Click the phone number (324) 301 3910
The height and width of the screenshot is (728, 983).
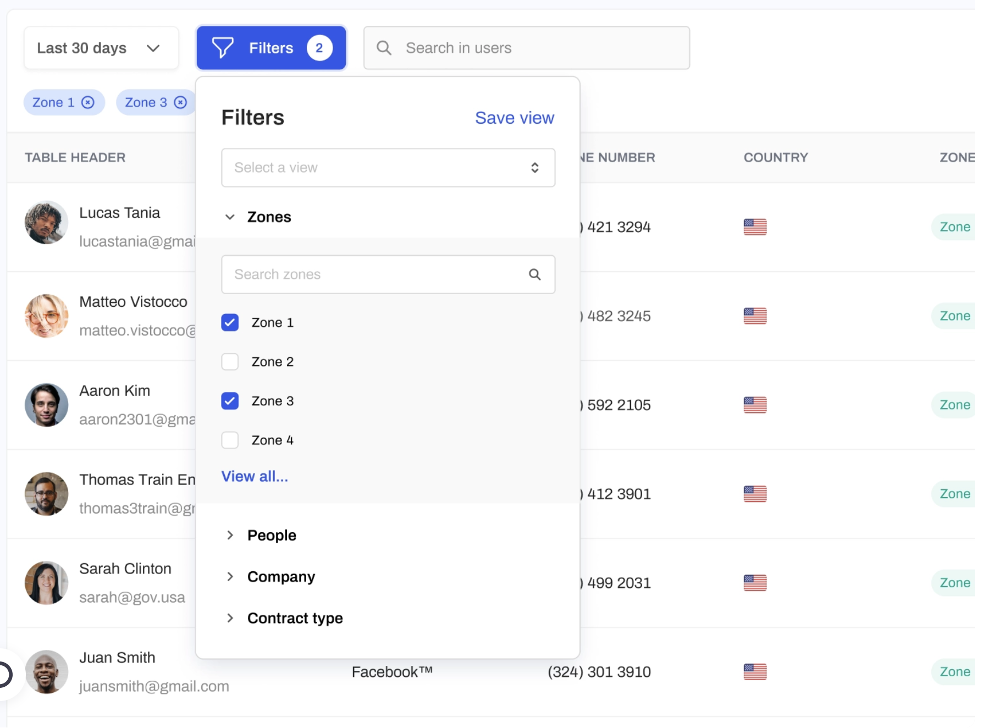pyautogui.click(x=599, y=672)
